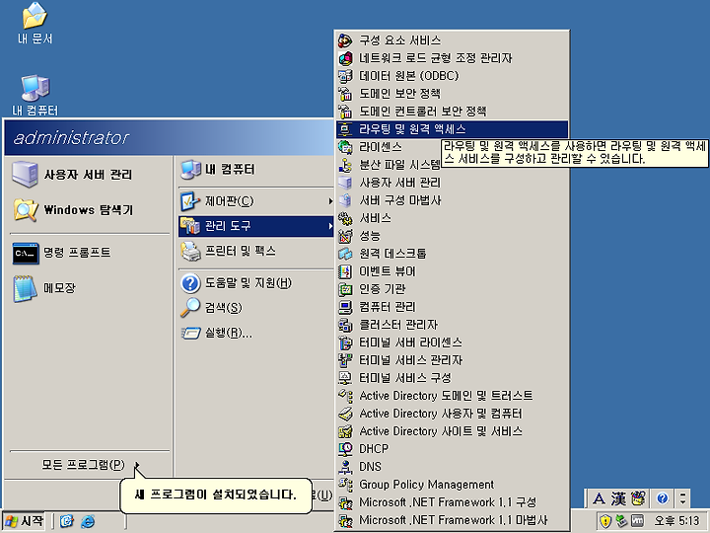Click Microsoft .NET Framework 1.1 구성 entry
The width and height of the screenshot is (710, 533).
[452, 502]
